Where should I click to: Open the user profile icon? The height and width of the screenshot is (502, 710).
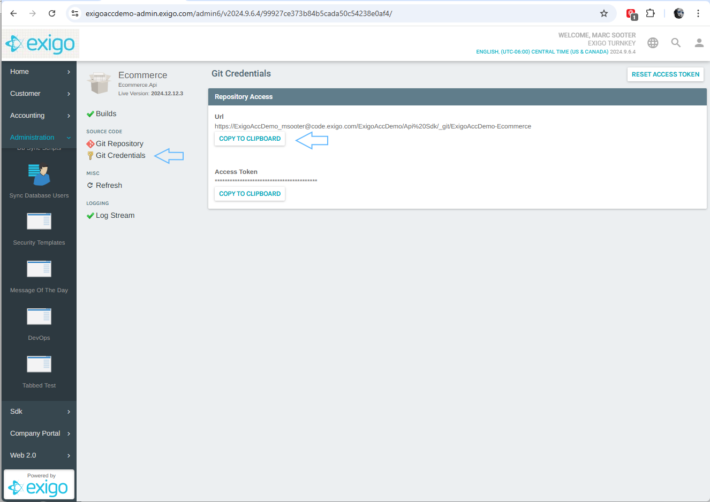[x=699, y=43]
